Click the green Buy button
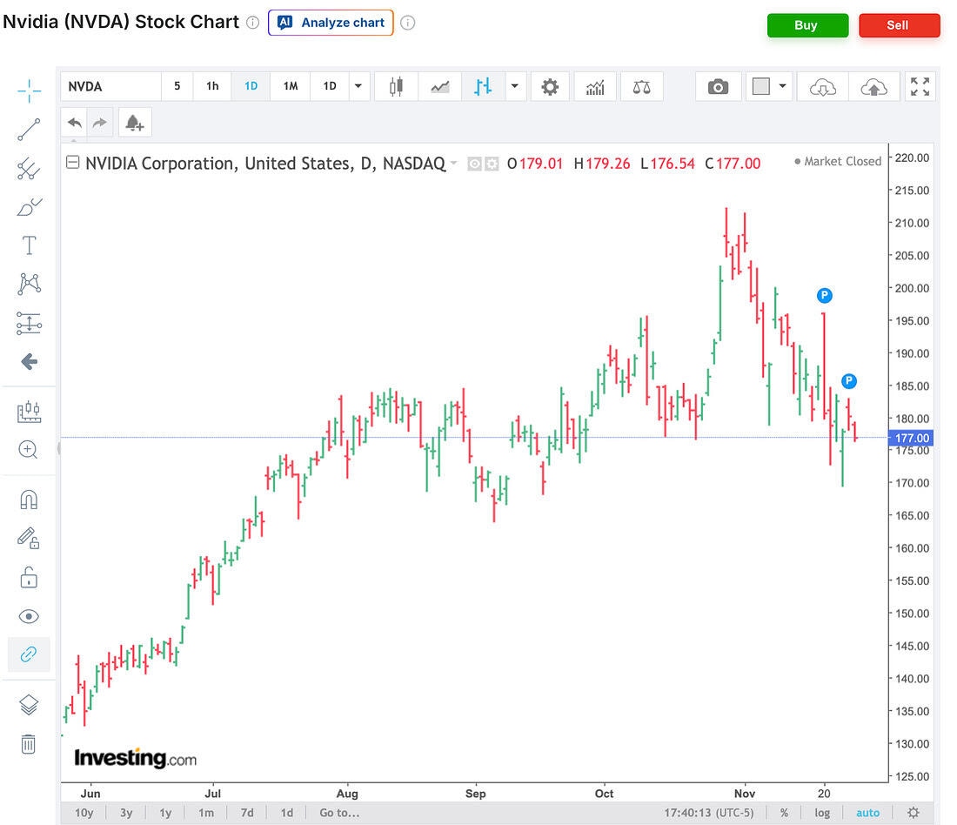This screenshot has width=957, height=825. 806,25
